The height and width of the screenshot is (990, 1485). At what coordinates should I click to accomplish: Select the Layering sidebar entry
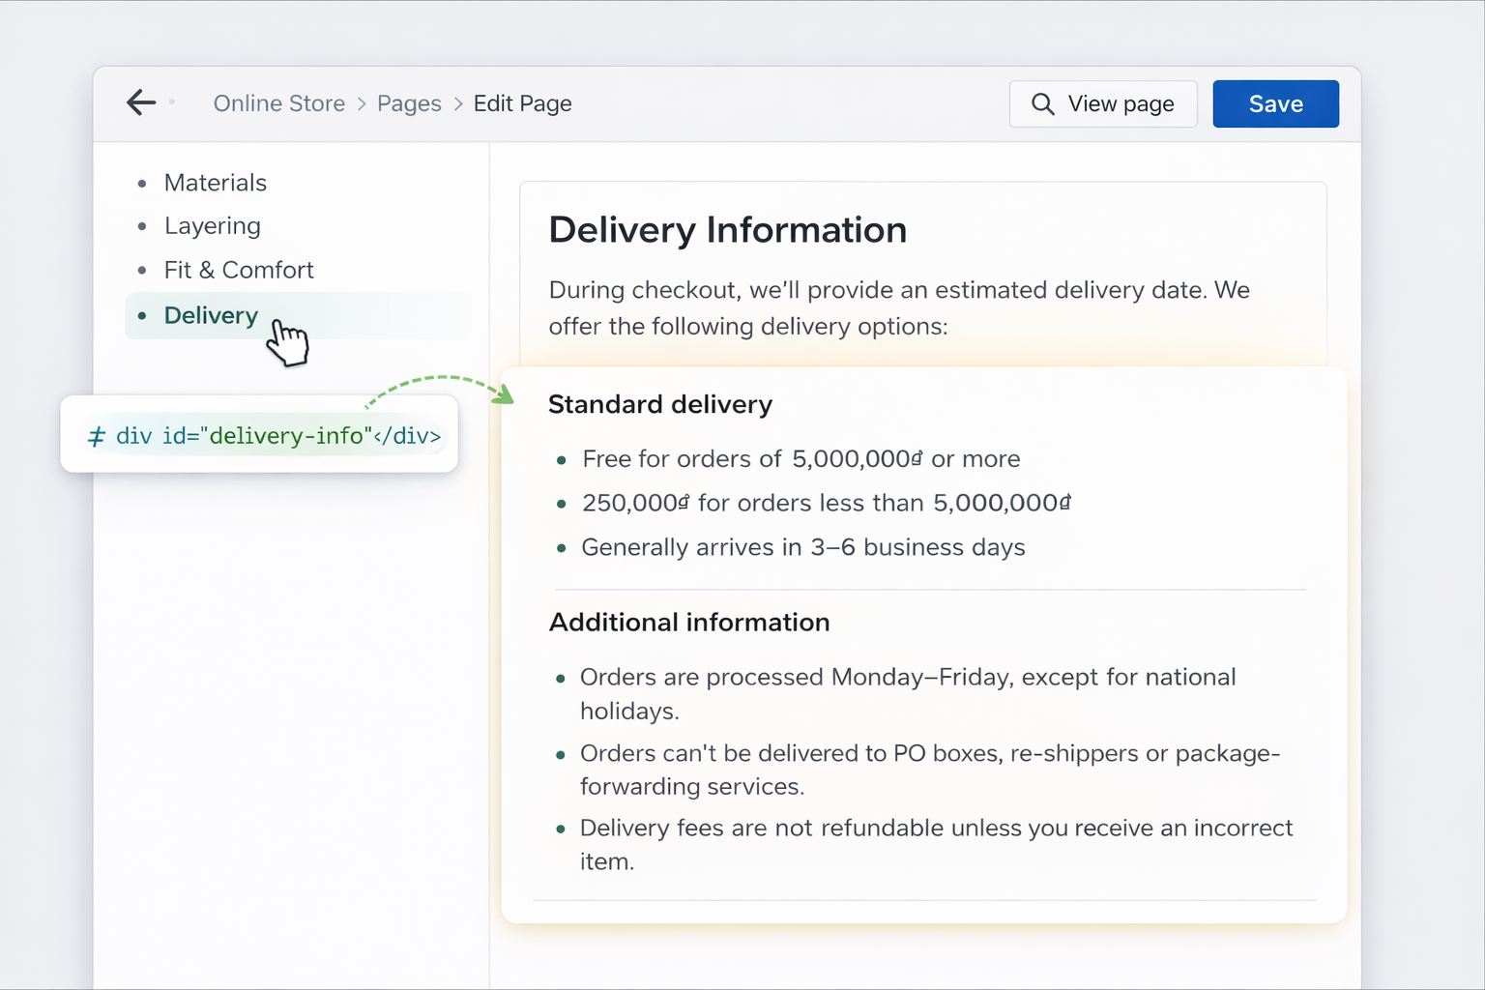213,225
